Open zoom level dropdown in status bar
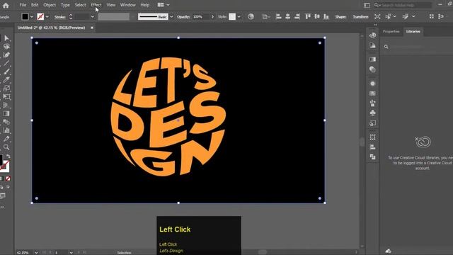Viewport: 453px width, 255px height. 36,252
